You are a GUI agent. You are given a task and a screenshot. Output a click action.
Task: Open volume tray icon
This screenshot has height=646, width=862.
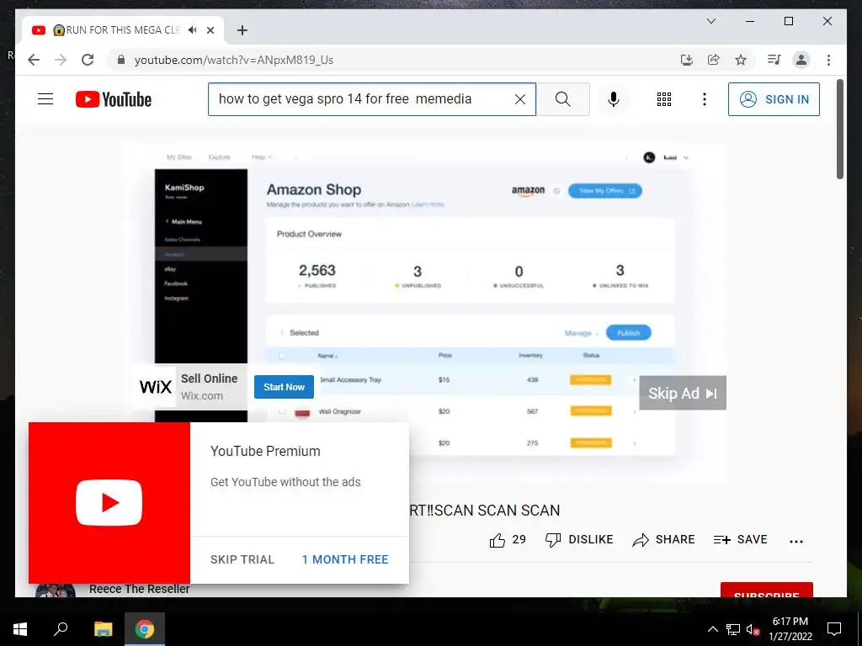point(753,629)
